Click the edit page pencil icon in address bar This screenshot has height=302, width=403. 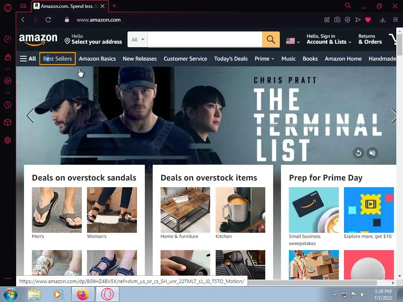pyautogui.click(x=327, y=20)
